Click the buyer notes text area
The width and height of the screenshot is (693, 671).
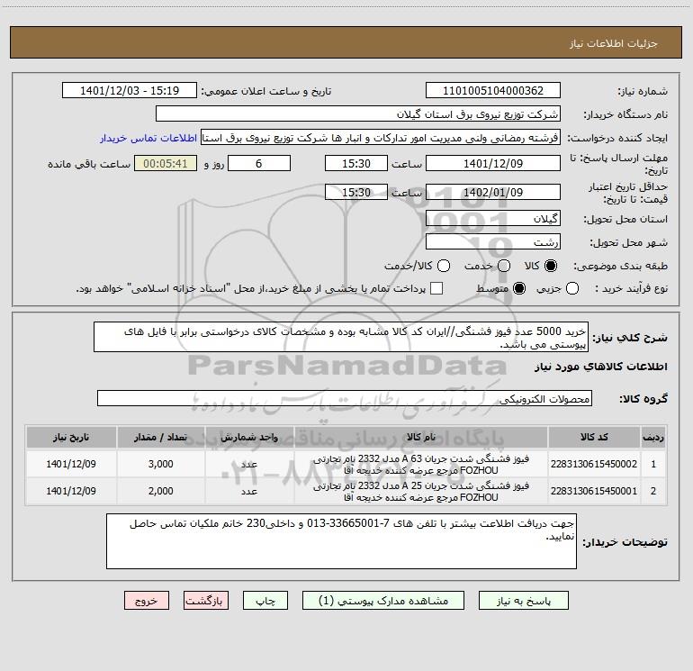pyautogui.click(x=341, y=541)
